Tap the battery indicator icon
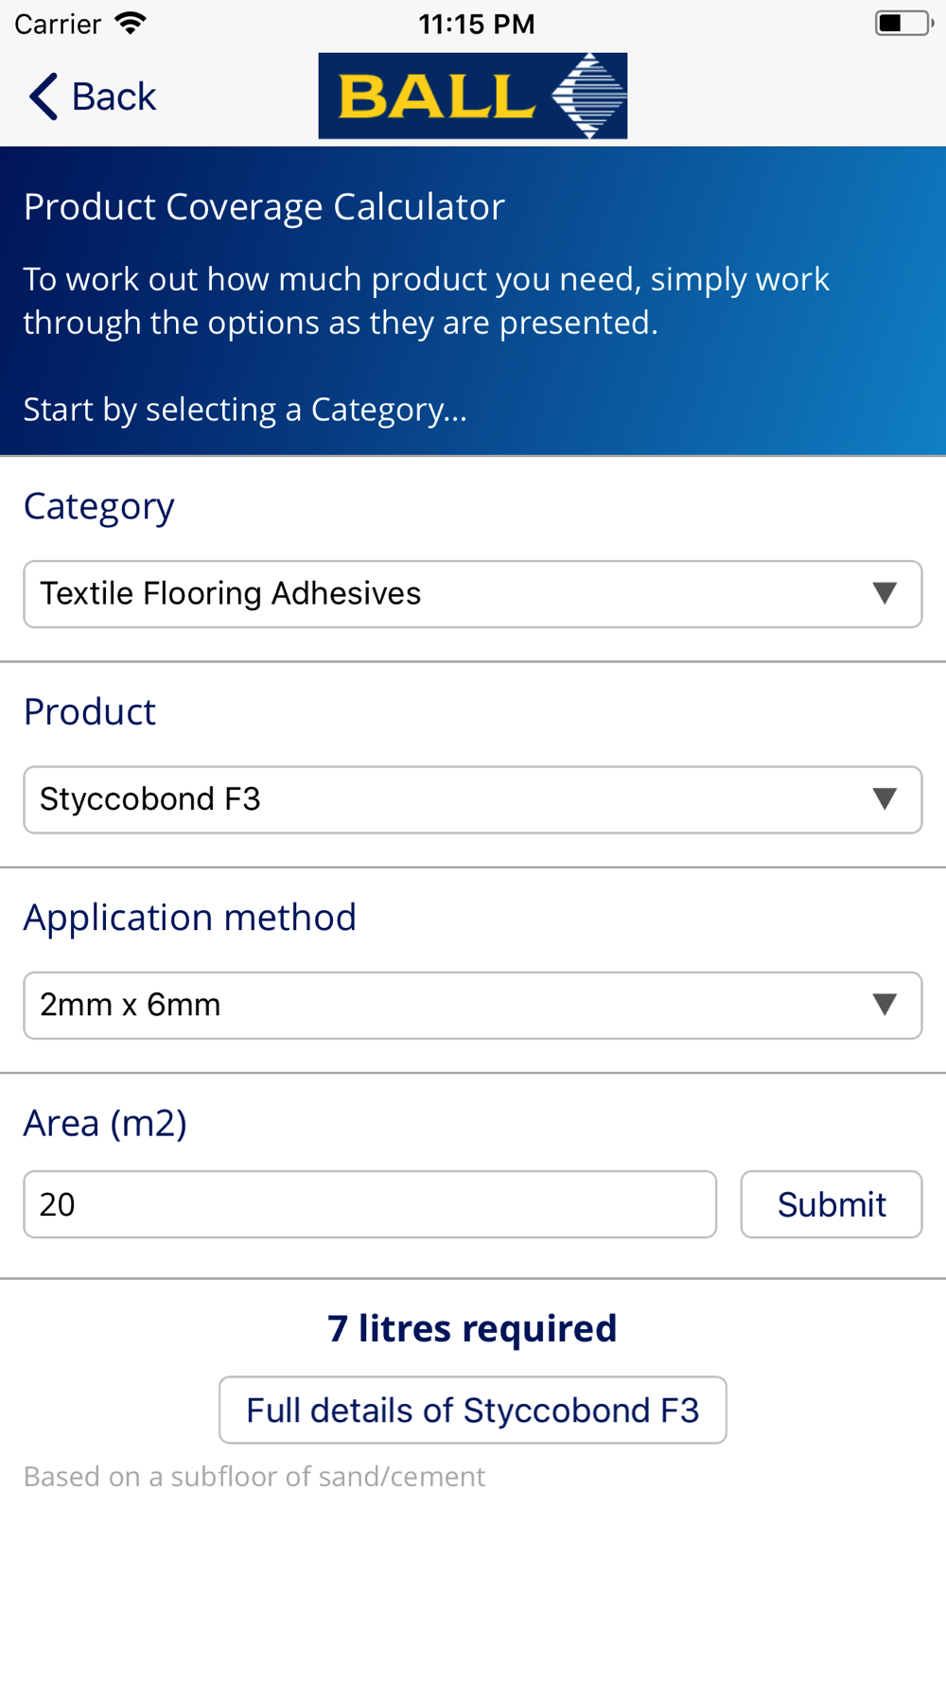This screenshot has width=946, height=1682. [x=902, y=23]
